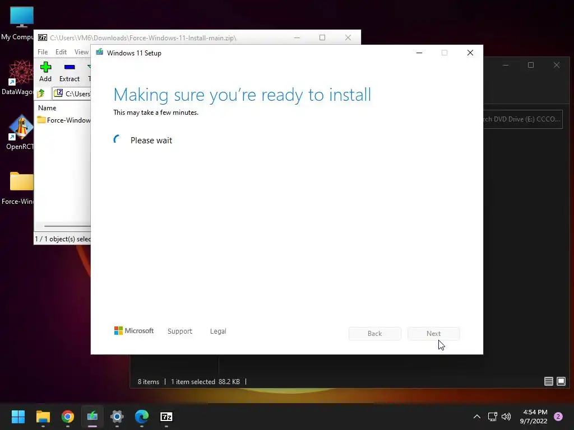
Task: Click the Windows 11 Setup title bar icon
Action: [99, 52]
